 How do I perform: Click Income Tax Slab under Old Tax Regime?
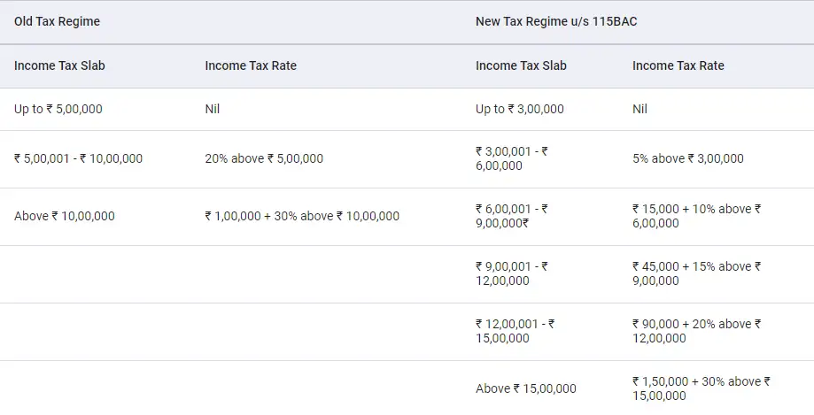[x=59, y=65]
